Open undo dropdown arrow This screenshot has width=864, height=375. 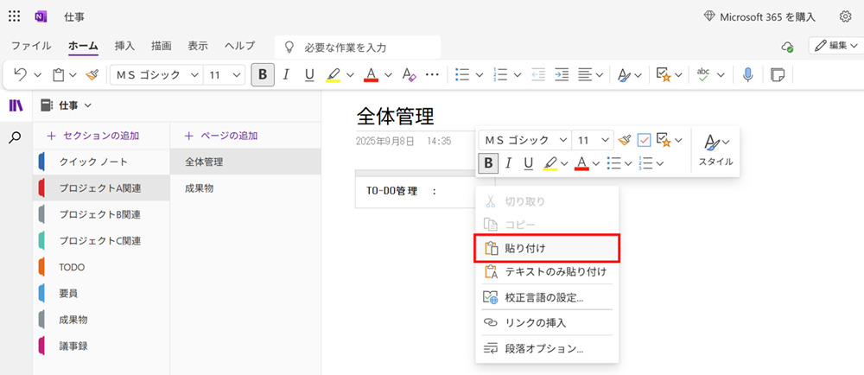(37, 75)
